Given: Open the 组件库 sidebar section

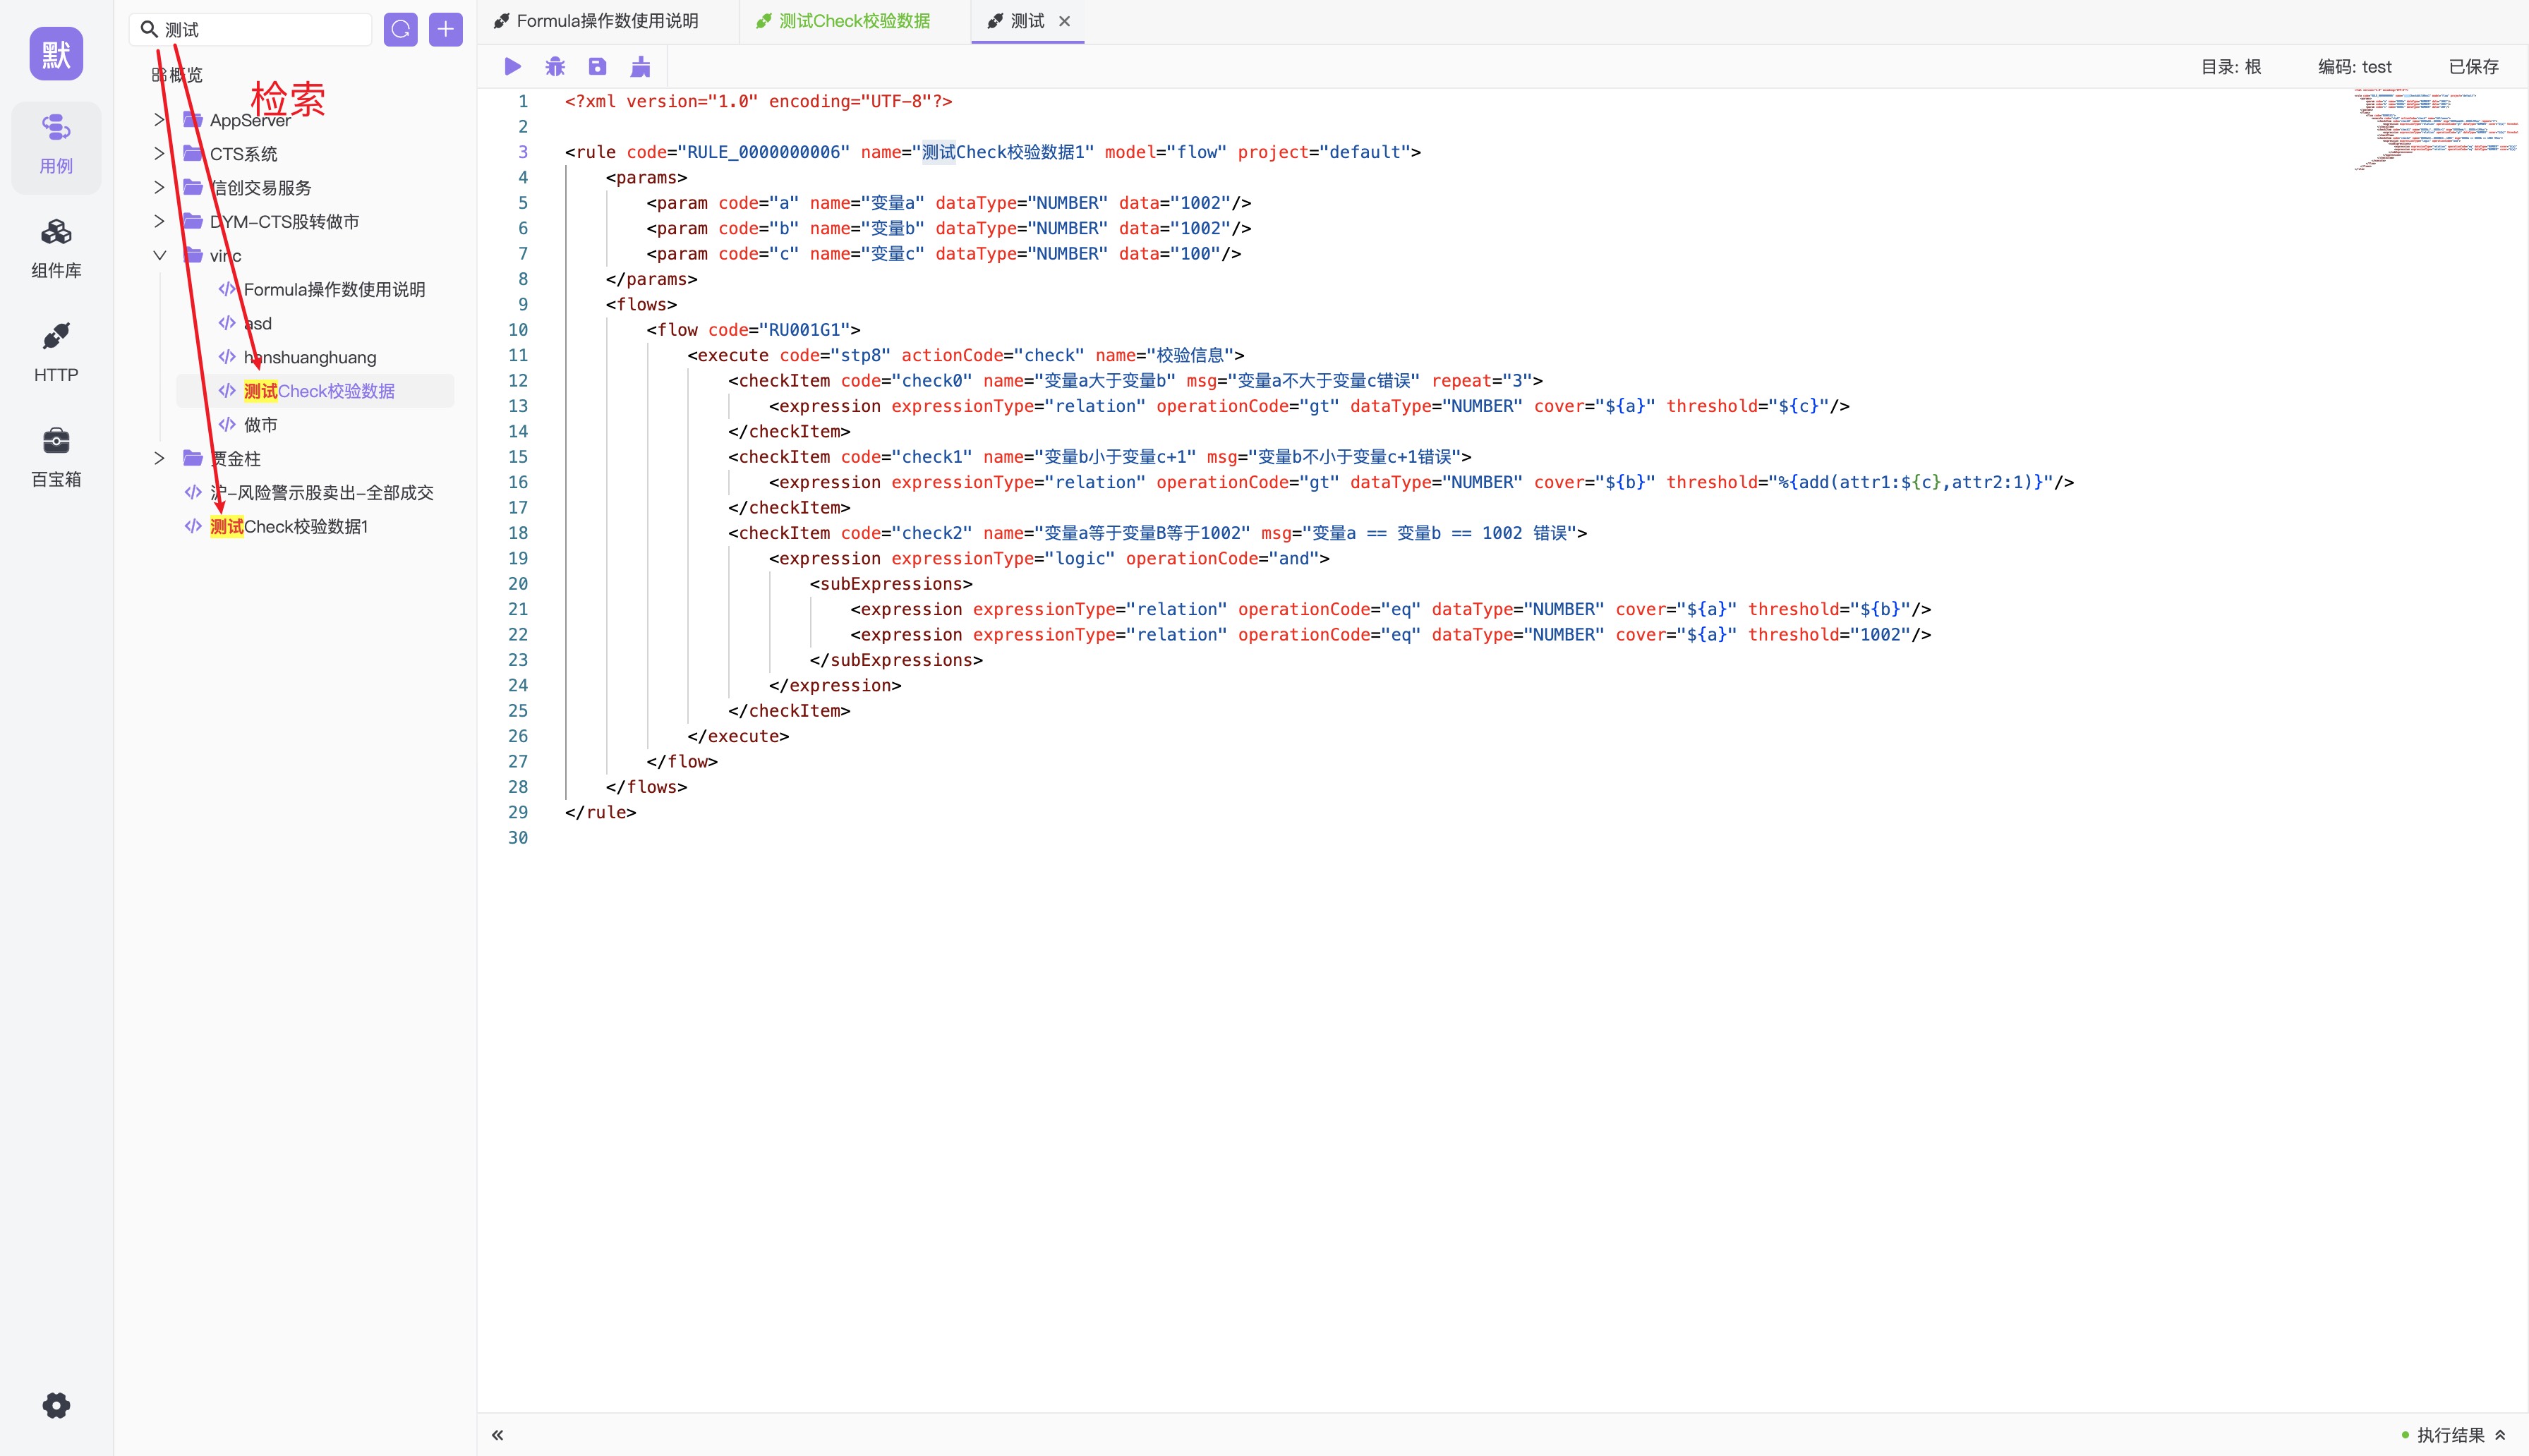Looking at the screenshot, I should (x=56, y=249).
